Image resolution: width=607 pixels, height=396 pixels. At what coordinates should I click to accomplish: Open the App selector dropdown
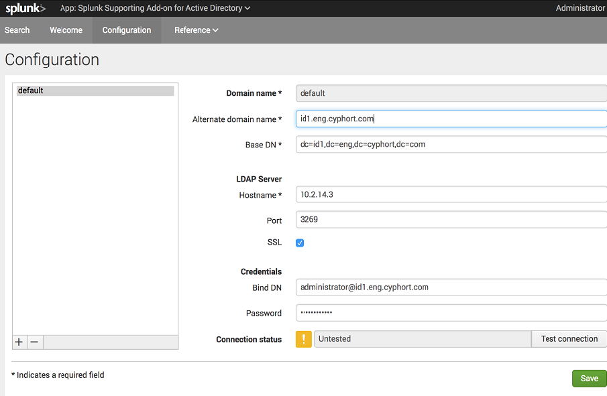point(156,9)
